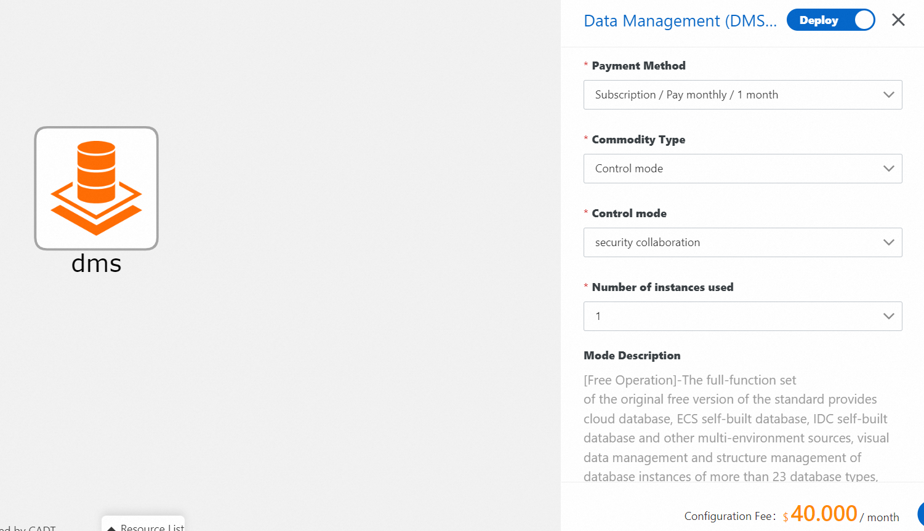The image size is (924, 531).
Task: Click the chevron icon on Commodity Type field
Action: [888, 169]
